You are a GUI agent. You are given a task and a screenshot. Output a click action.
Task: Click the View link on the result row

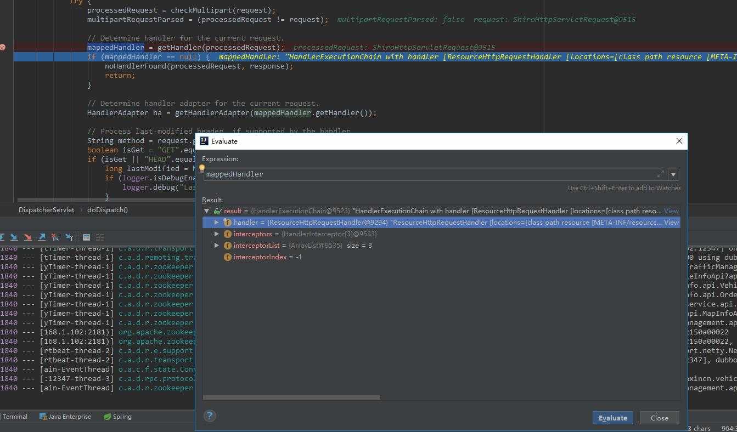click(671, 211)
